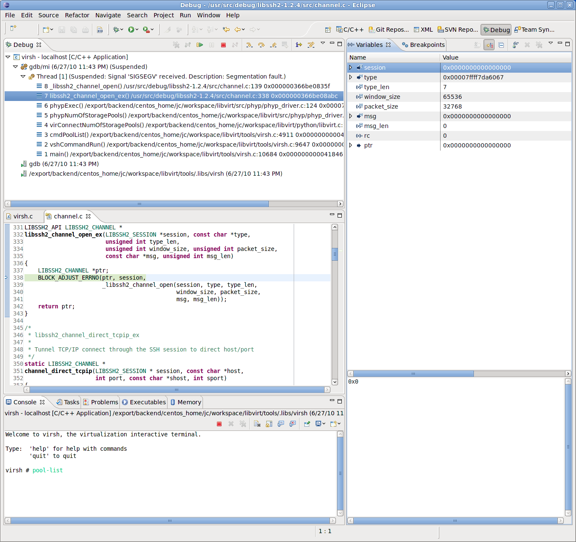Switch to the C/C++ perspective
576x542 pixels.
350,30
